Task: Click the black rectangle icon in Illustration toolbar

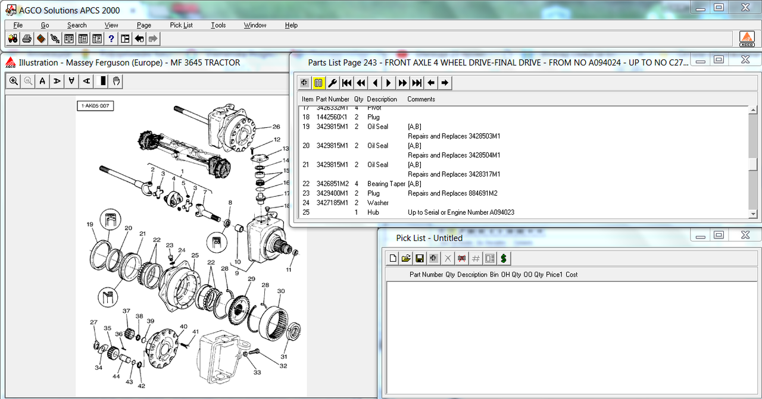Action: pos(103,81)
